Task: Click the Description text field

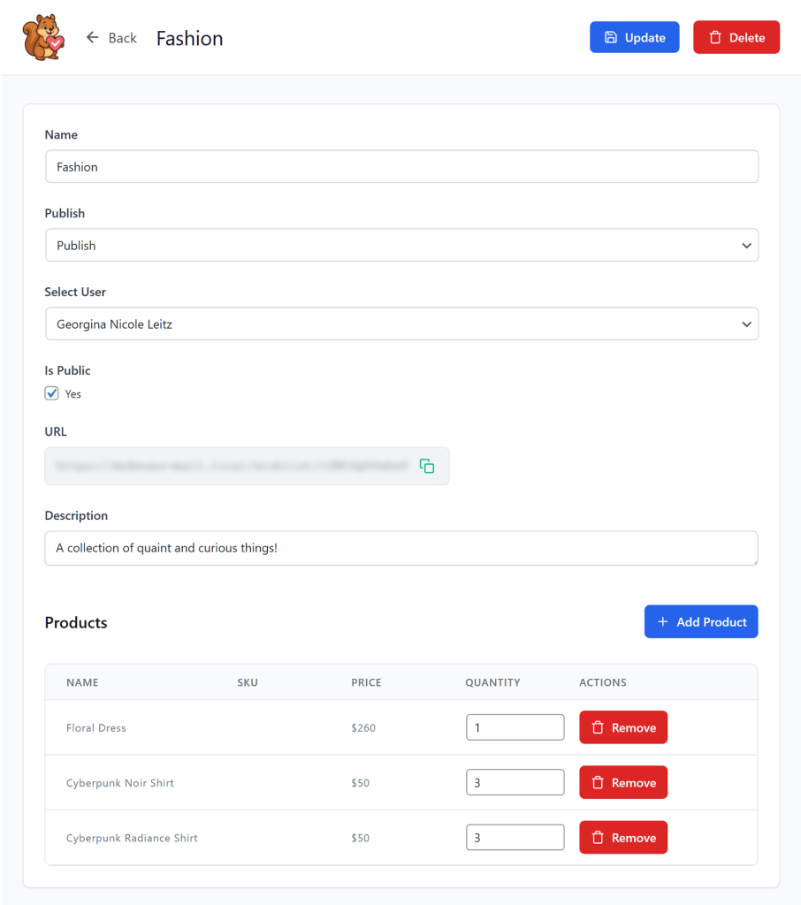Action: pyautogui.click(x=401, y=548)
